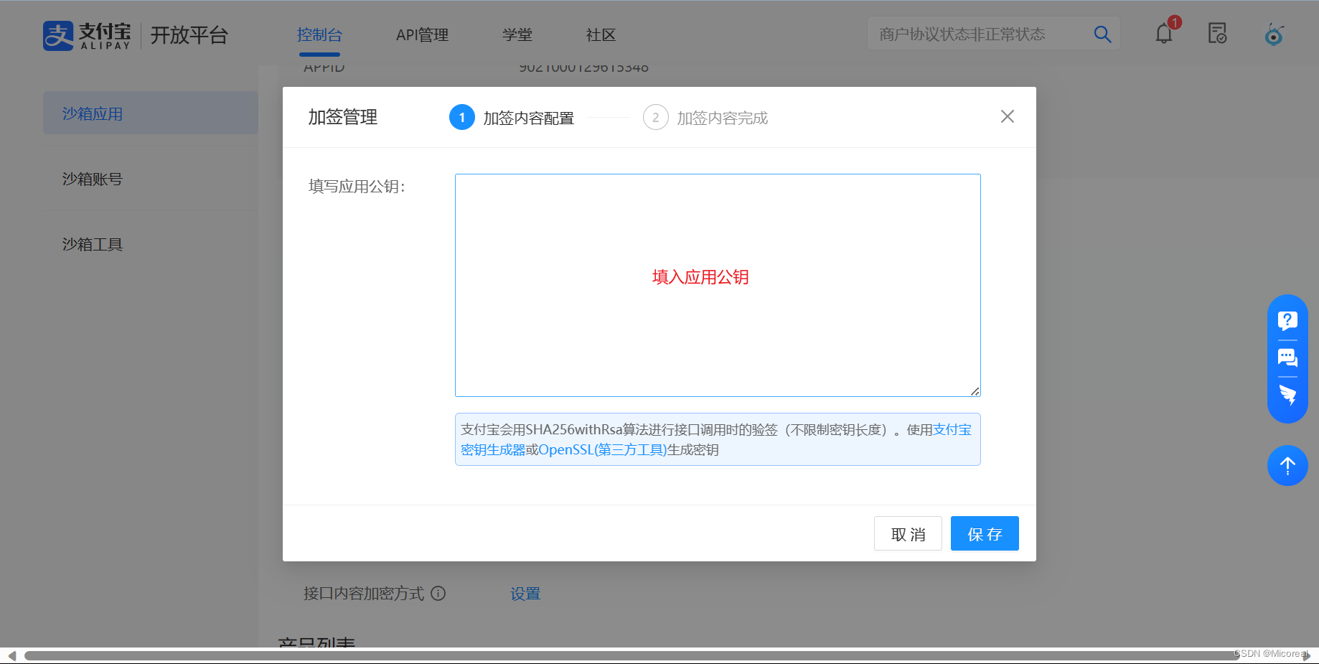1319x664 pixels.
Task: Open the OpenSSL(第三方工具) link
Action: pyautogui.click(x=603, y=450)
